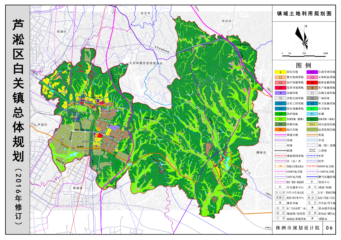Click the 铁路 railway line legend sample
The image size is (341, 240).
click(x=280, y=151)
